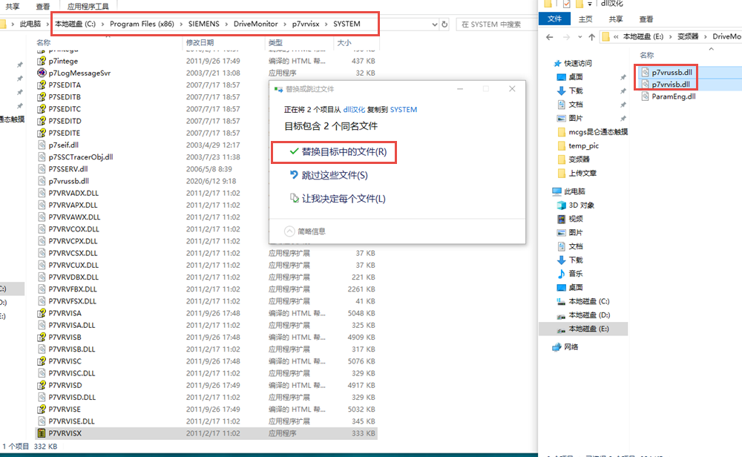Sort by 修改日期 column header
The image size is (742, 457).
(200, 43)
